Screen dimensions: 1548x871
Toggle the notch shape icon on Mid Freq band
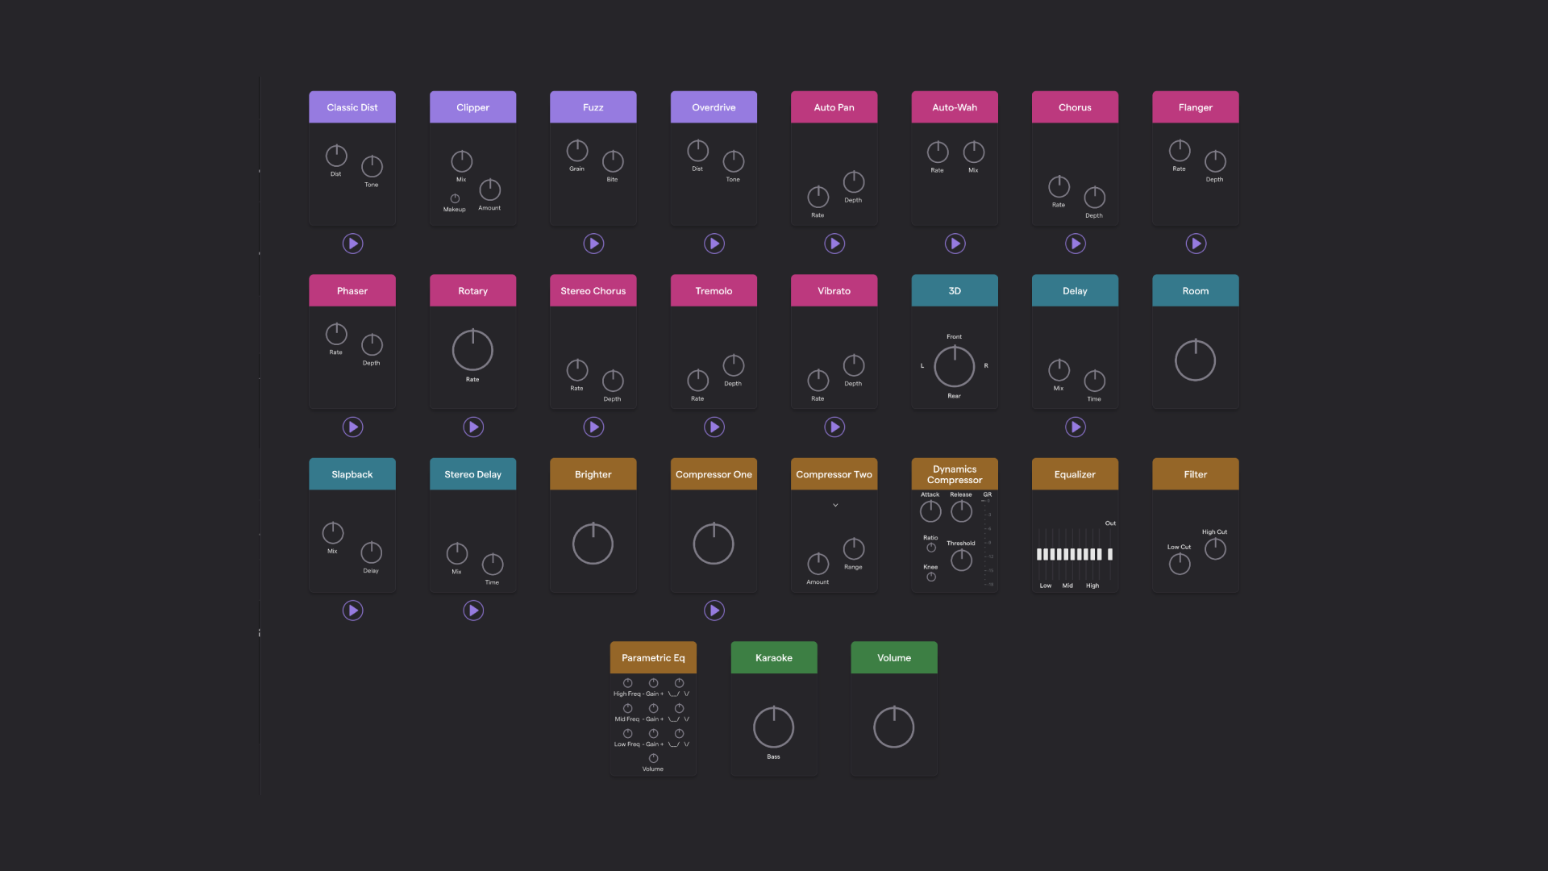click(687, 719)
